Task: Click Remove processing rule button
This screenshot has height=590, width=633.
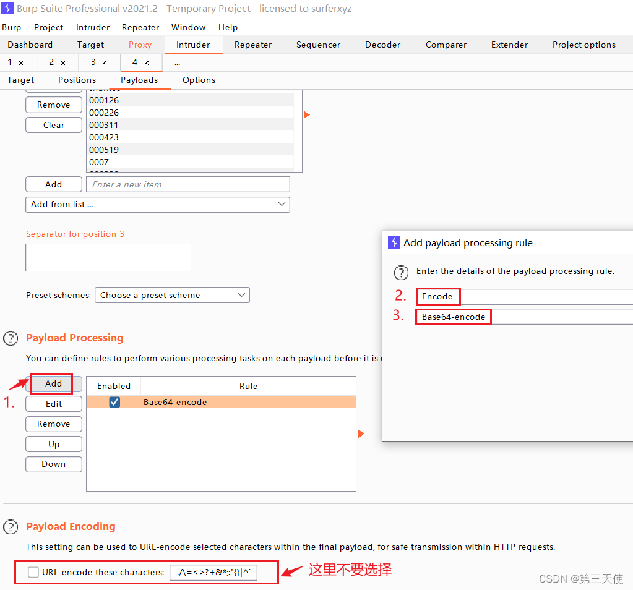Action: point(54,424)
